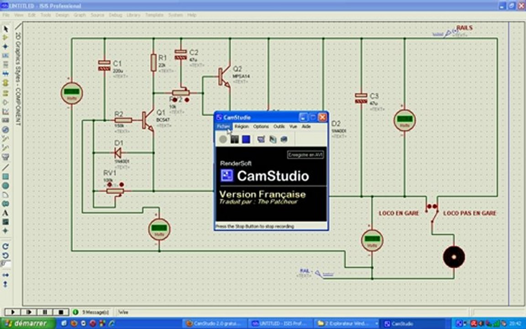This screenshot has width=526, height=329.
Task: Open the simulation messages log
Action: [91, 312]
